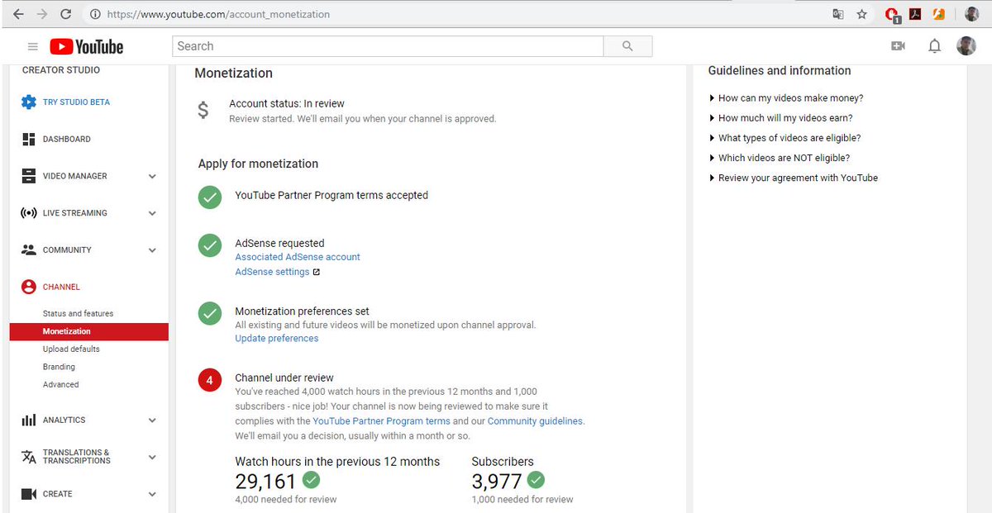This screenshot has width=992, height=513.
Task: Click the magnifier search button
Action: coord(627,46)
